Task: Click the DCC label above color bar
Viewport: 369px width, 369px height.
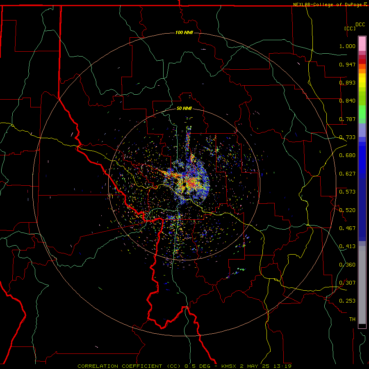Action: pyautogui.click(x=360, y=25)
